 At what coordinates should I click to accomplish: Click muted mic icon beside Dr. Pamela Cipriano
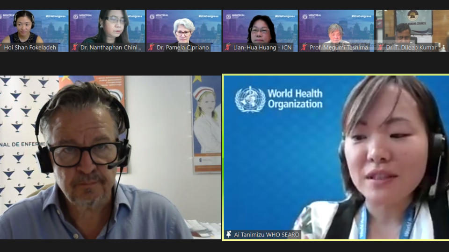[152, 47]
